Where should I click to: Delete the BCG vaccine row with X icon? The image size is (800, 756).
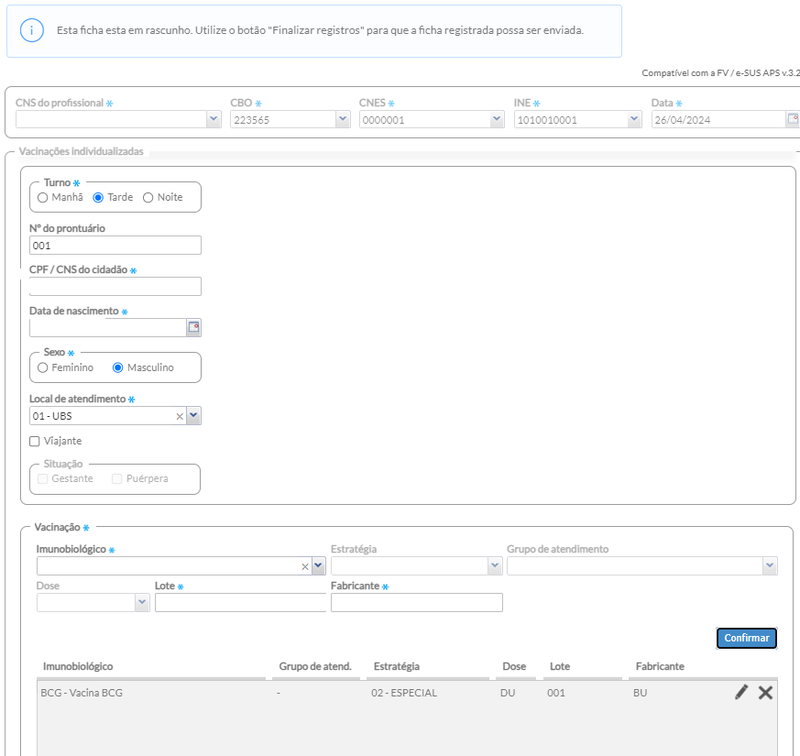[765, 692]
